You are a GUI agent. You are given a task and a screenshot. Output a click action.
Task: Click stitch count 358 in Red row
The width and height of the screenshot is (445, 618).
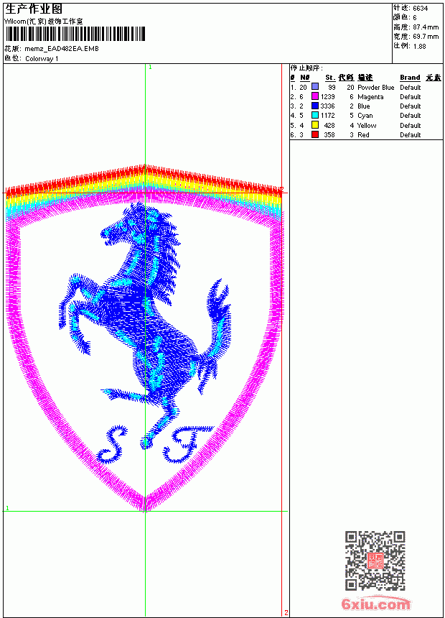(329, 135)
